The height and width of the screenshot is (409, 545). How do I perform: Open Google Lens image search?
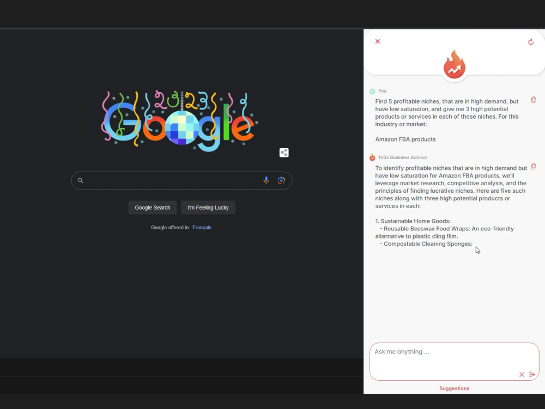(x=281, y=180)
